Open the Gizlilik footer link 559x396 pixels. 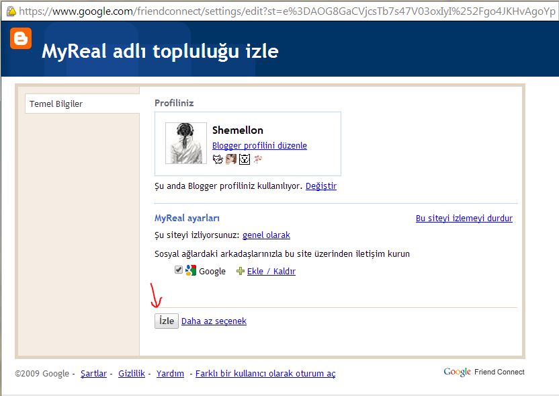[x=132, y=374]
